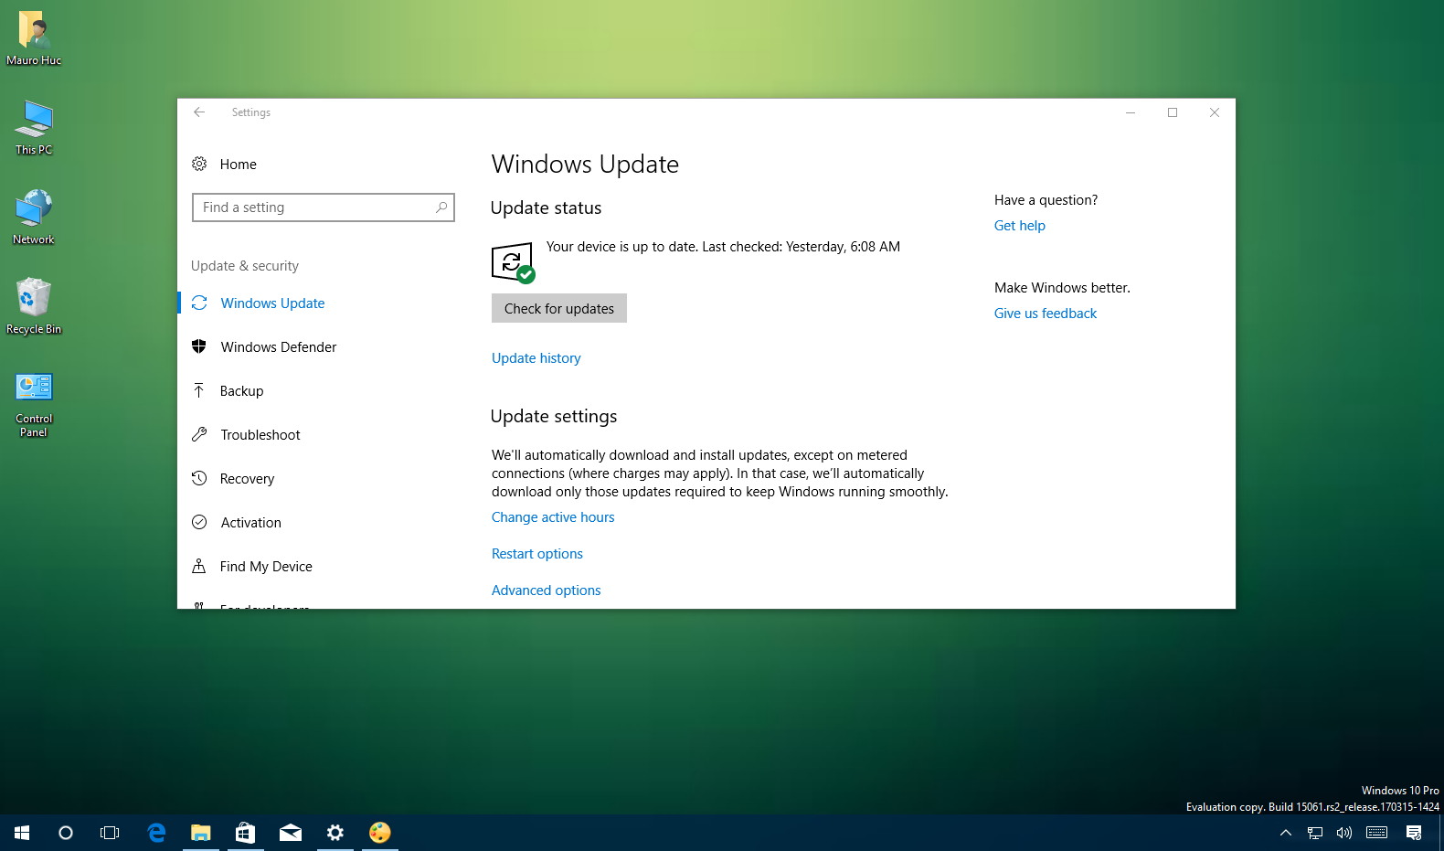Viewport: 1444px width, 851px height.
Task: Open Mauro Huc folder on desktop
Action: [34, 38]
